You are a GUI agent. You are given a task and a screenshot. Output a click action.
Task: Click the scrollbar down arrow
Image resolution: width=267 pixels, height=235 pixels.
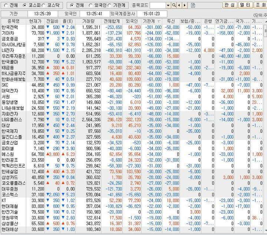click(266, 230)
